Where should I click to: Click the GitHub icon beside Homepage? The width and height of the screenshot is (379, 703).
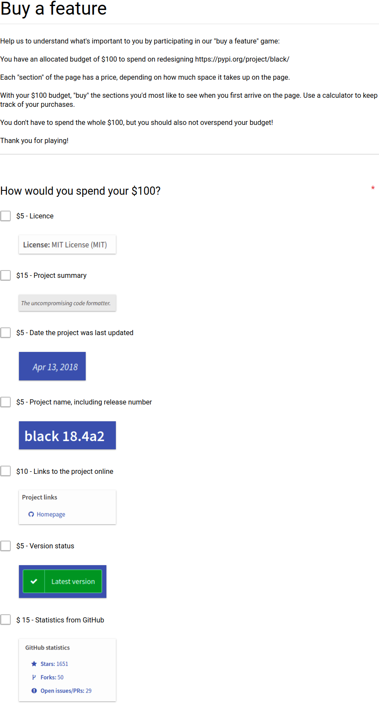pyautogui.click(x=31, y=514)
